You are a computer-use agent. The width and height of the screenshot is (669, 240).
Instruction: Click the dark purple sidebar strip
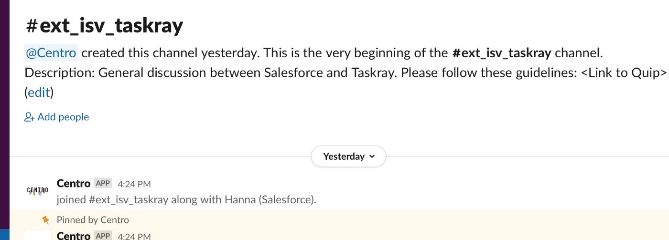point(5,115)
